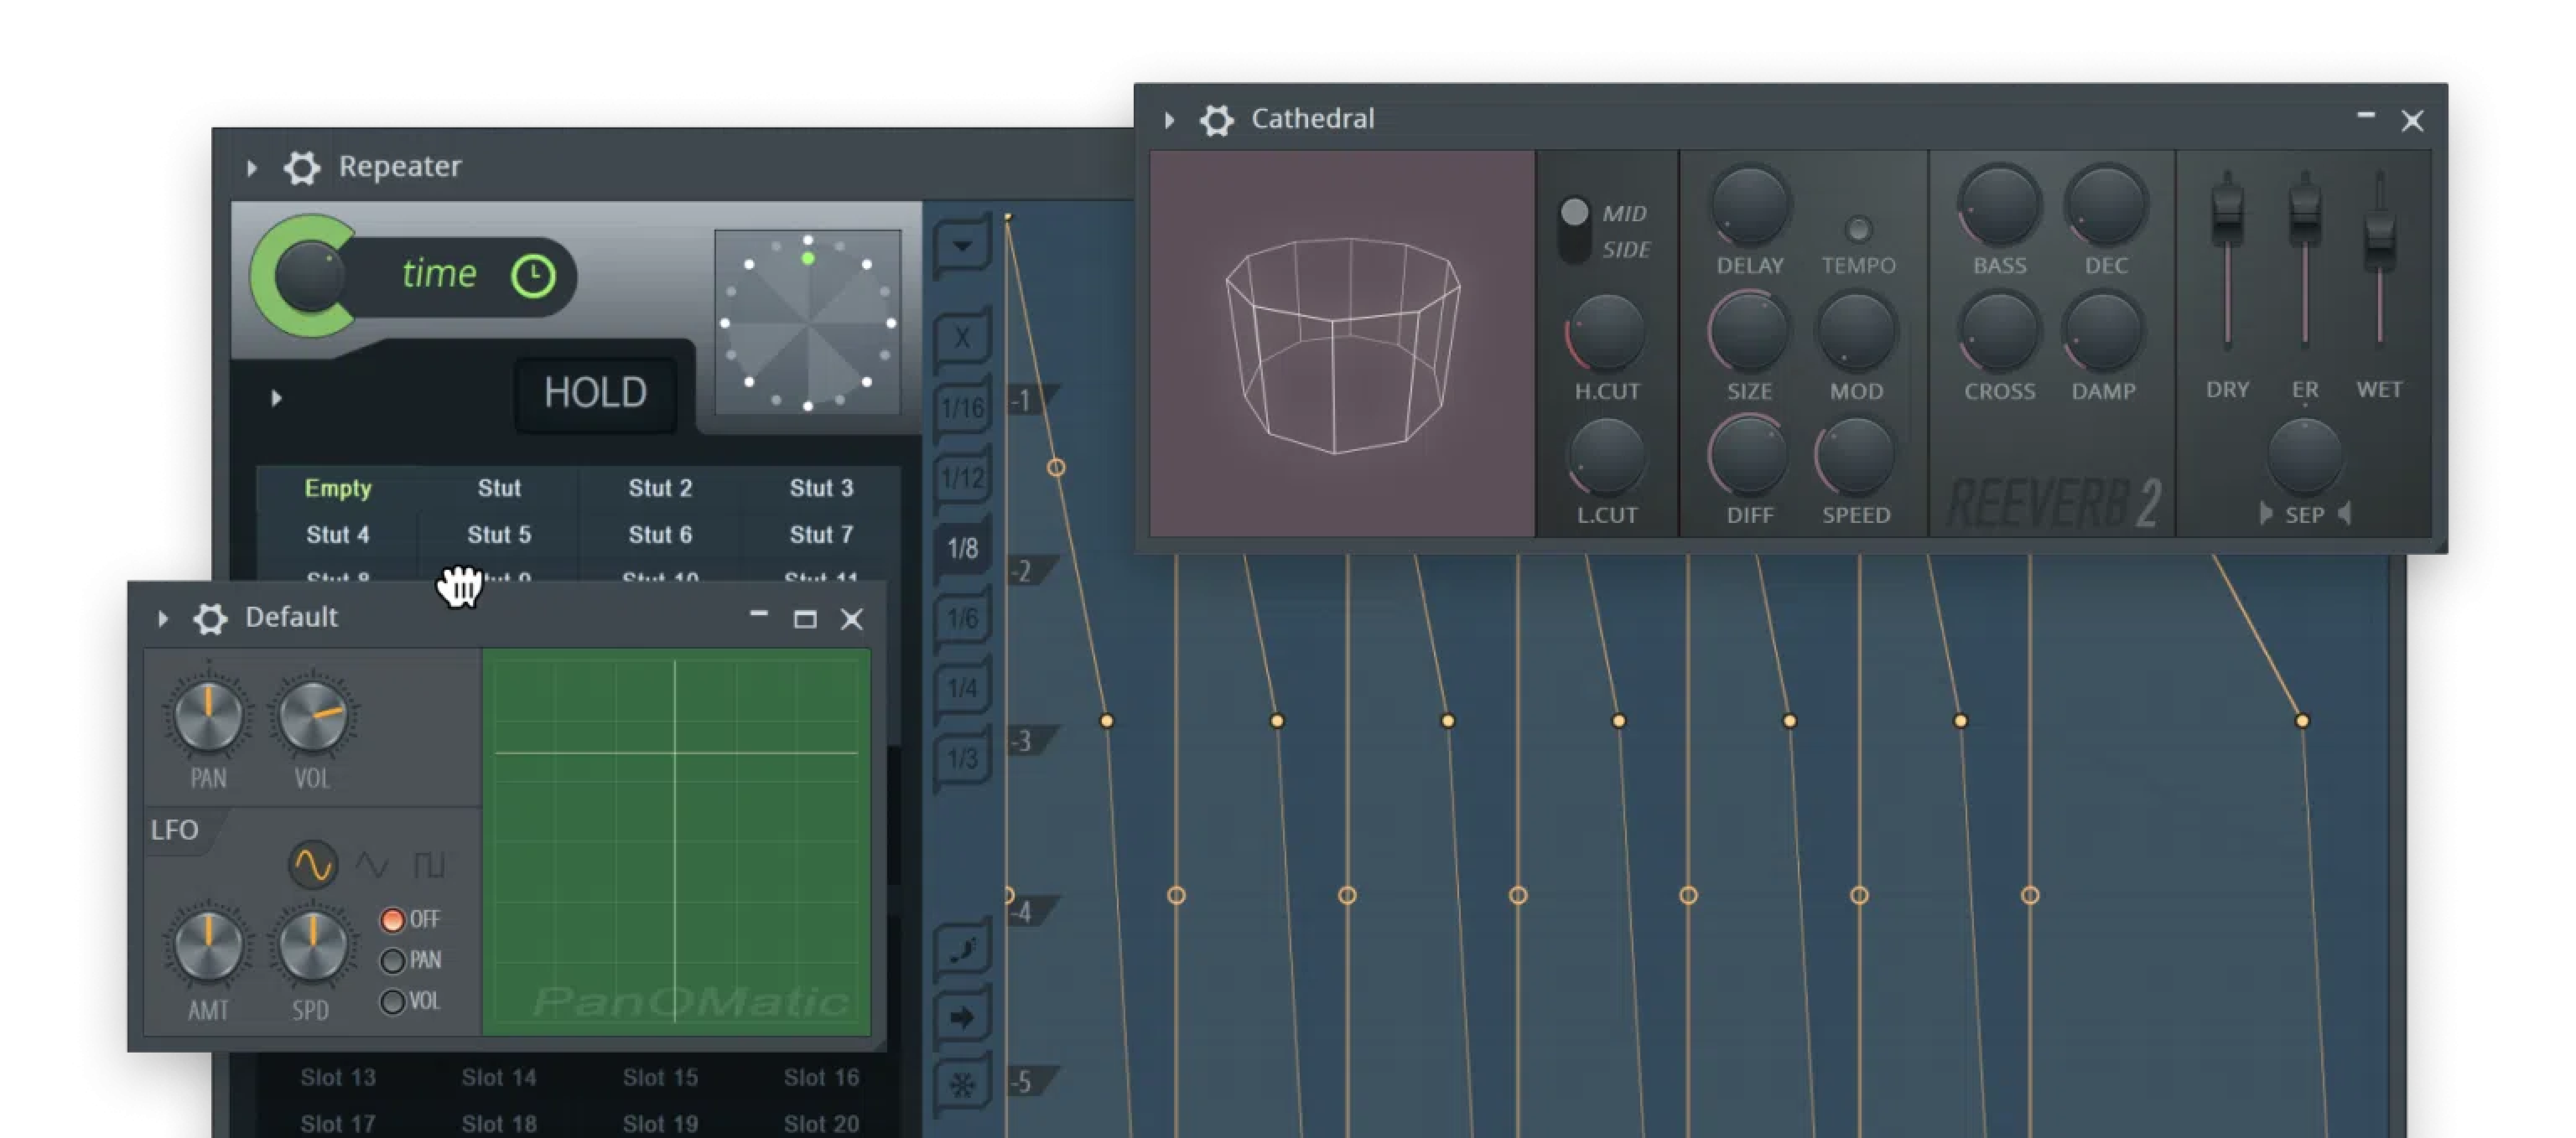Click the PAN knob in PanOMatic

(x=208, y=715)
